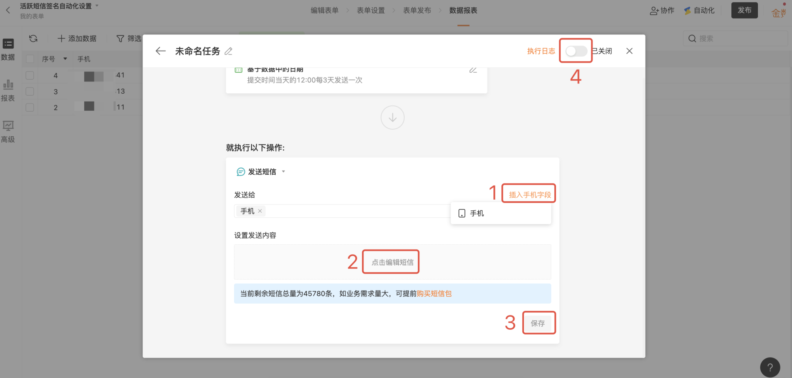Close the task dialog
Viewport: 792px width, 378px height.
pyautogui.click(x=629, y=51)
